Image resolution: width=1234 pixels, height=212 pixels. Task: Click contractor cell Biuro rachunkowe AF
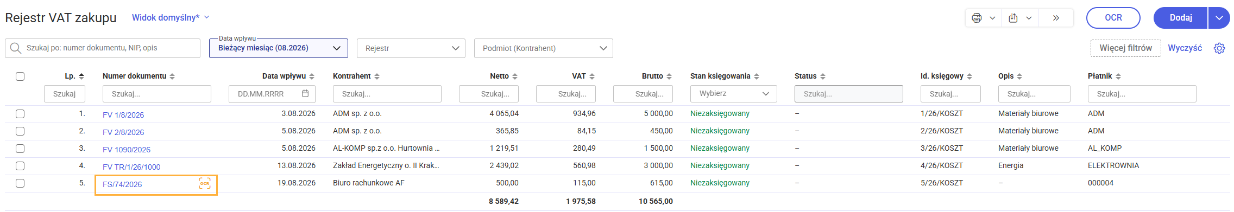tap(369, 183)
